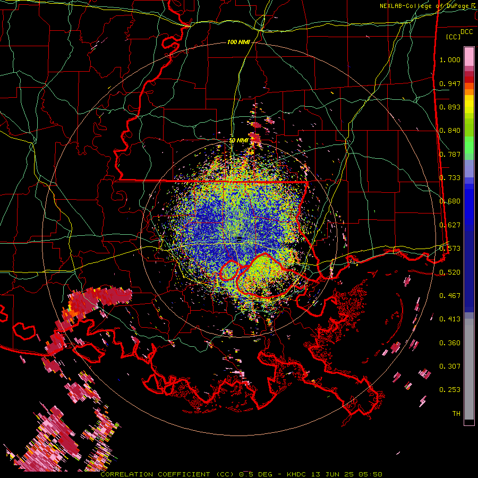Select the 0.413 legend value
Image resolution: width=478 pixels, height=478 pixels.
point(450,319)
